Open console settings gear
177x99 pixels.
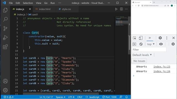(173, 44)
